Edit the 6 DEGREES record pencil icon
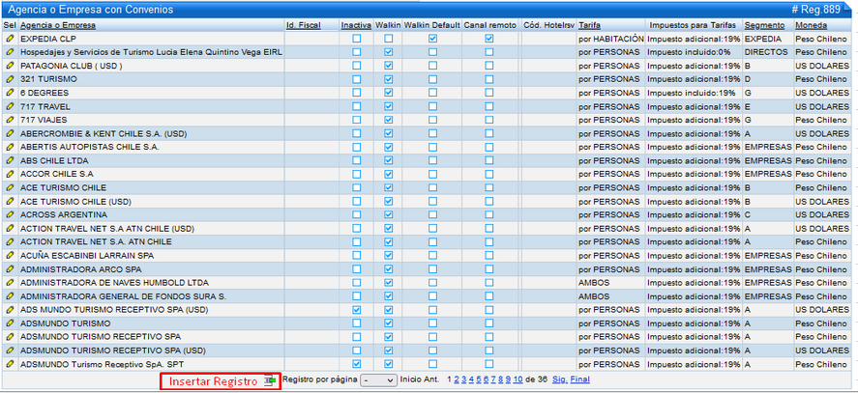The width and height of the screenshot is (858, 393). [x=10, y=93]
